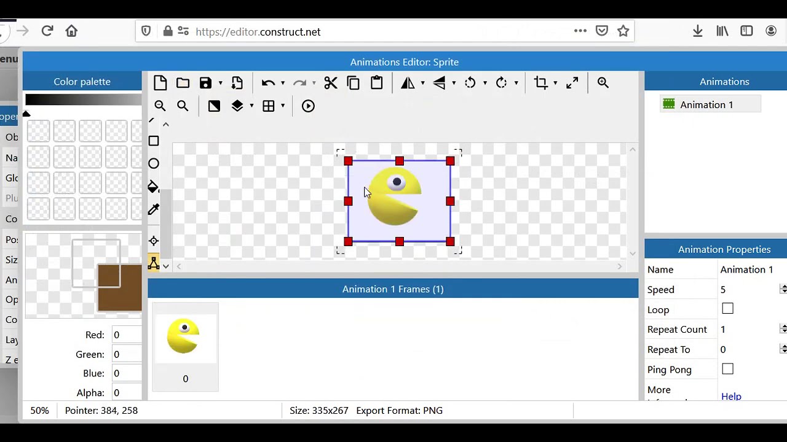Viewport: 787px width, 442px height.
Task: Preview the animation with play button
Action: [308, 106]
